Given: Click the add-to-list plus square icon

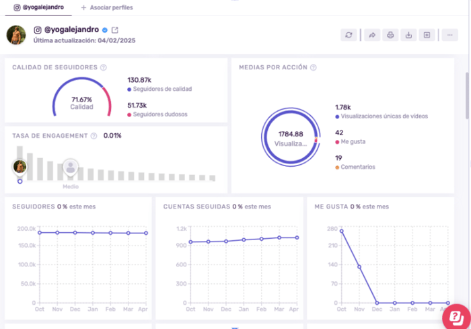Looking at the screenshot, I should 426,35.
